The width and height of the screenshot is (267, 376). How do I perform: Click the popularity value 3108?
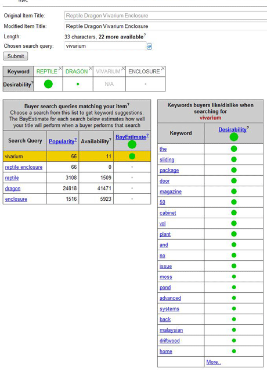click(x=71, y=178)
